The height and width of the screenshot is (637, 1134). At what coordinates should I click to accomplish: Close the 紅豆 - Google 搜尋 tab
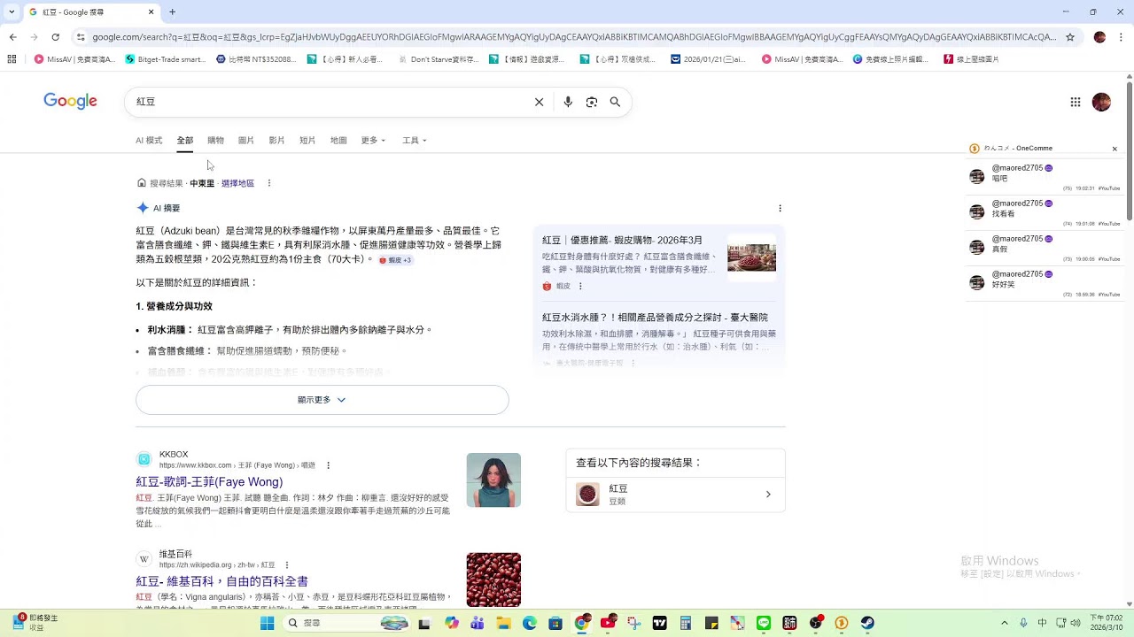pyautogui.click(x=151, y=12)
